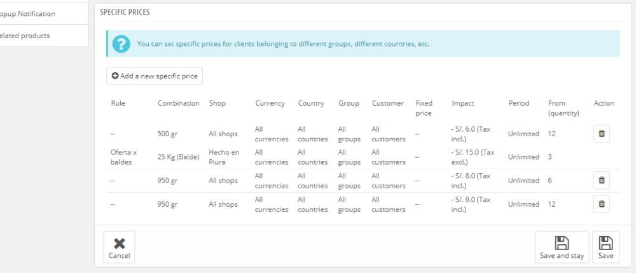This screenshot has width=636, height=273.
Task: Click the '- S/. 15.0 (Tax excl.)' impact
Action: coord(473,157)
